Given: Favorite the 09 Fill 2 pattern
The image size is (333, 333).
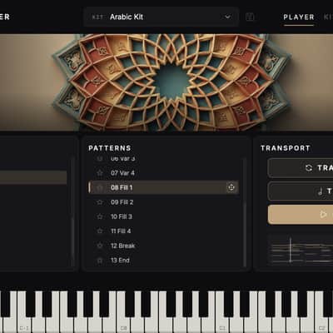Looking at the screenshot, I should (x=100, y=202).
